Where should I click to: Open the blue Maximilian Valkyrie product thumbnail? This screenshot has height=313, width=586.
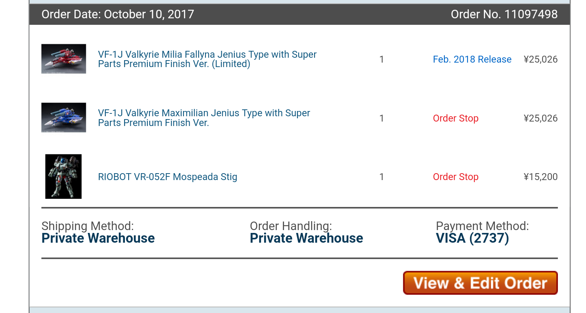(63, 117)
